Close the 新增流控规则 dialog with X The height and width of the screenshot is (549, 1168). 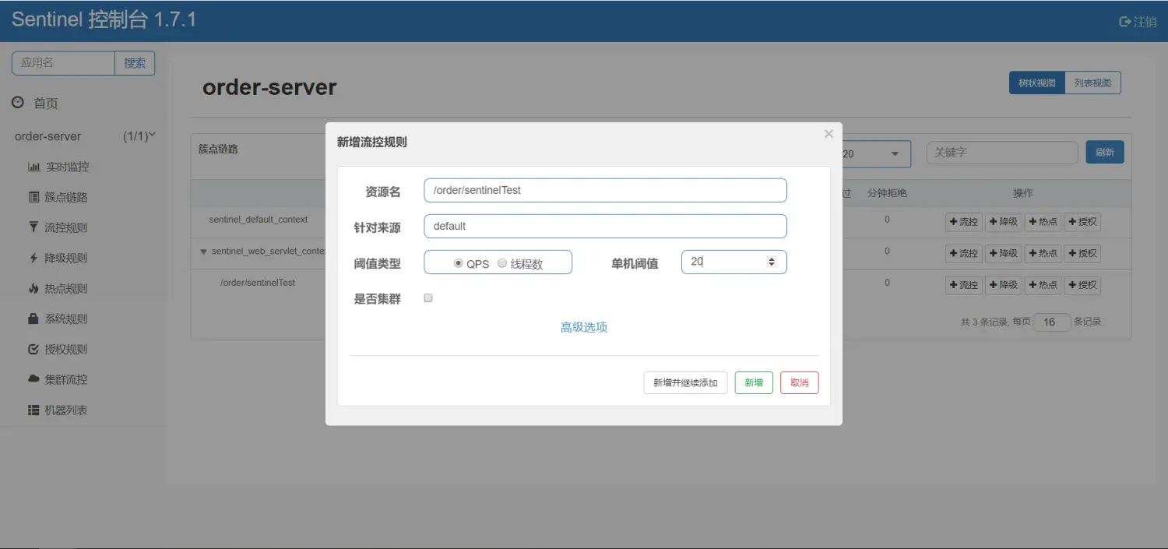pos(829,134)
